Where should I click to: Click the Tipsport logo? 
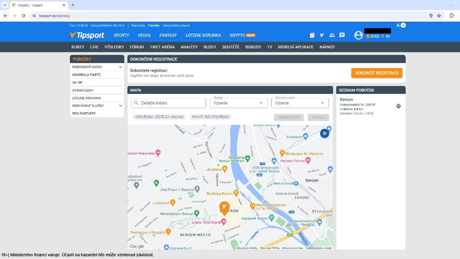pos(87,35)
